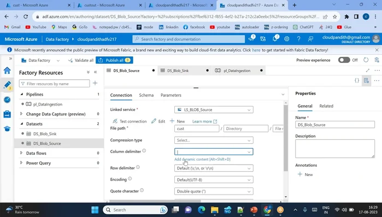382x217 pixels.
Task: Expand all resources double-down chevron icon
Action: (x=88, y=72)
